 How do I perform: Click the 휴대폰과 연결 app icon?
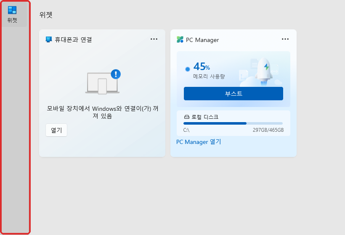(49, 39)
